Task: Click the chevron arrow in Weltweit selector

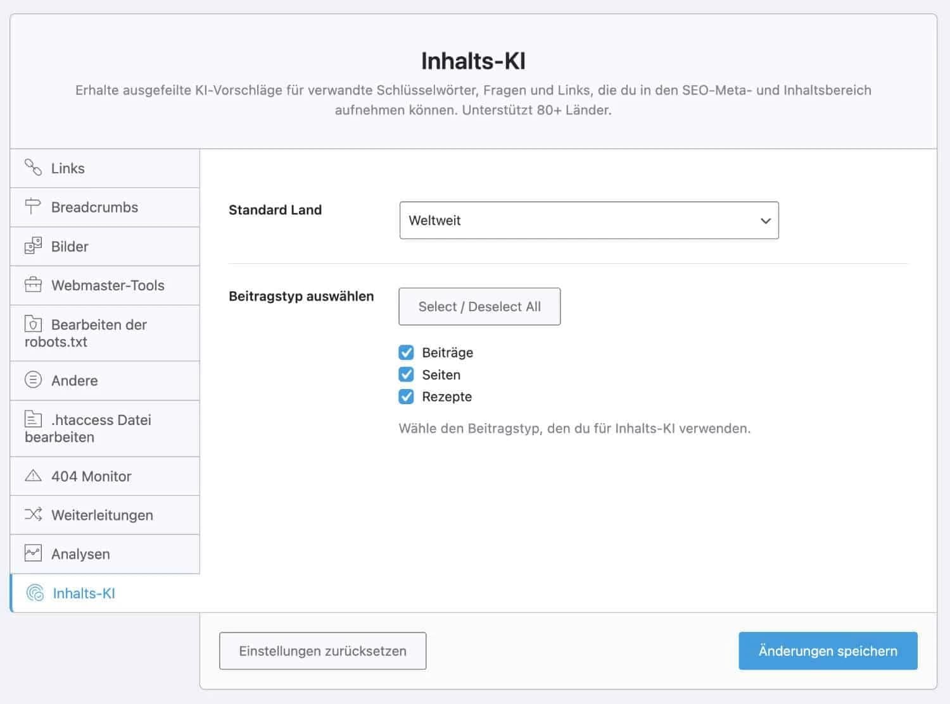Action: [765, 221]
